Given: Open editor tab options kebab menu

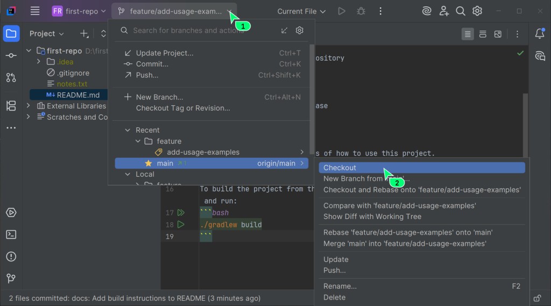Looking at the screenshot, I should tap(517, 34).
